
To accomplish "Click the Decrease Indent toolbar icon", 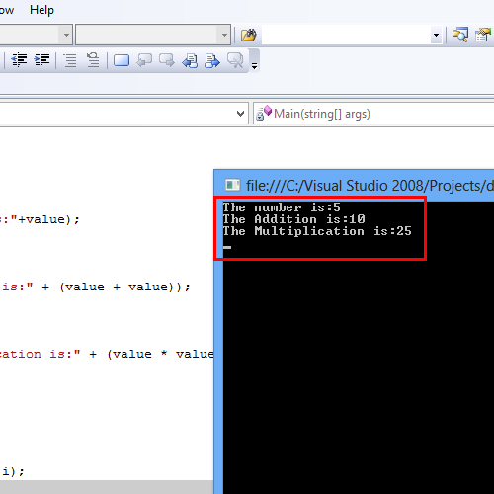I will coord(19,60).
